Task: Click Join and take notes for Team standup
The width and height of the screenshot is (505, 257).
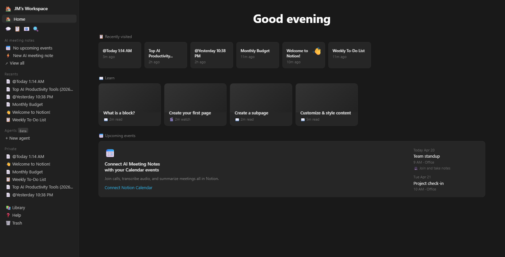Action: (434, 168)
